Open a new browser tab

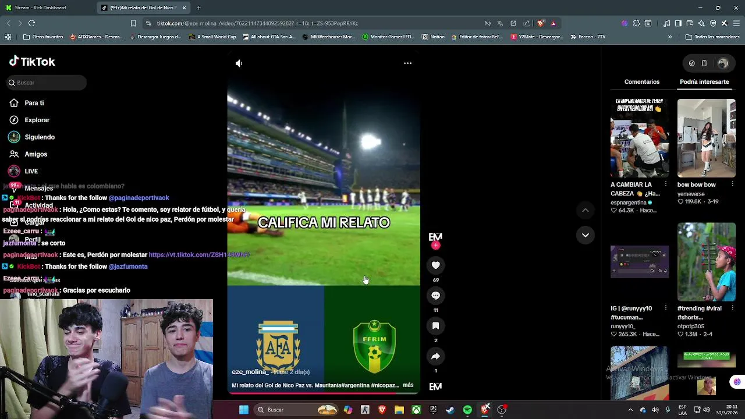198,8
